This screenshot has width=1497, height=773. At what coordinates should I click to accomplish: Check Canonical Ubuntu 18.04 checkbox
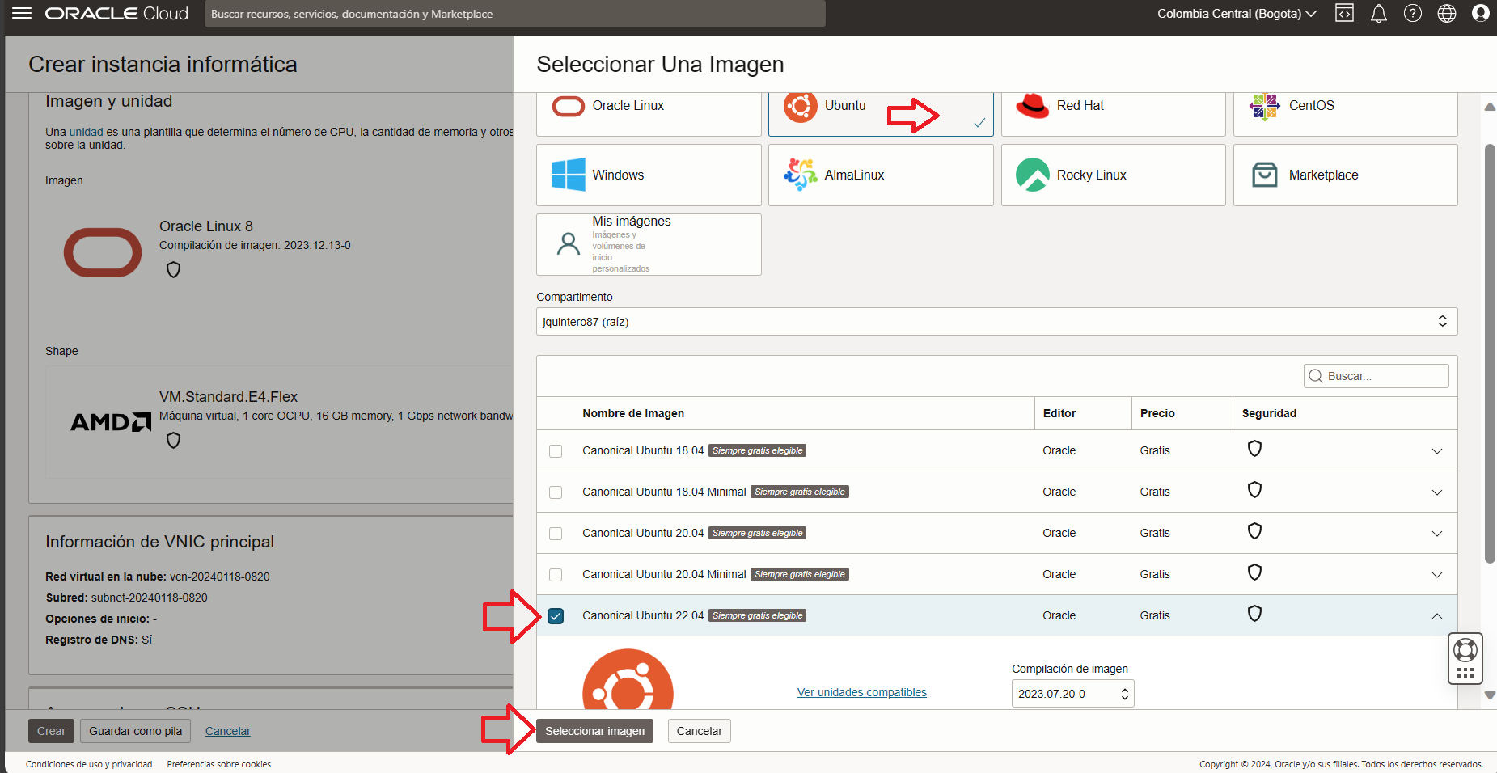[556, 451]
